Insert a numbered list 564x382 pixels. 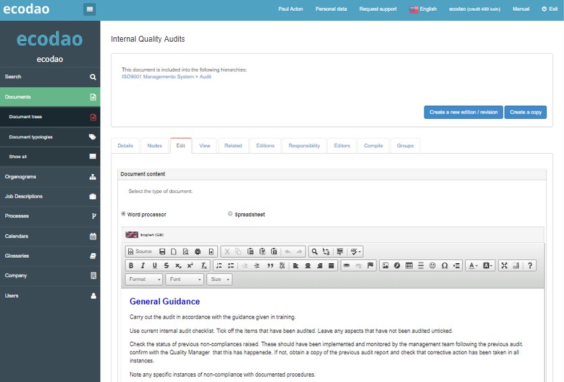pyautogui.click(x=219, y=265)
